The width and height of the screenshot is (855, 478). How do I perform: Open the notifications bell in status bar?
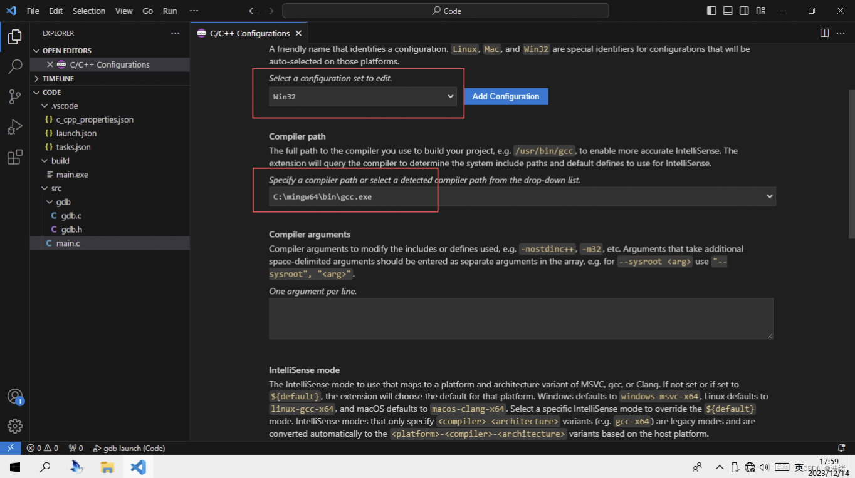841,448
